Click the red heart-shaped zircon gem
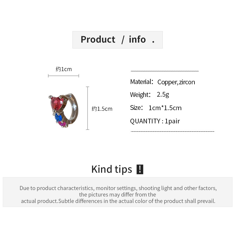235x235 pixels. click(x=57, y=103)
